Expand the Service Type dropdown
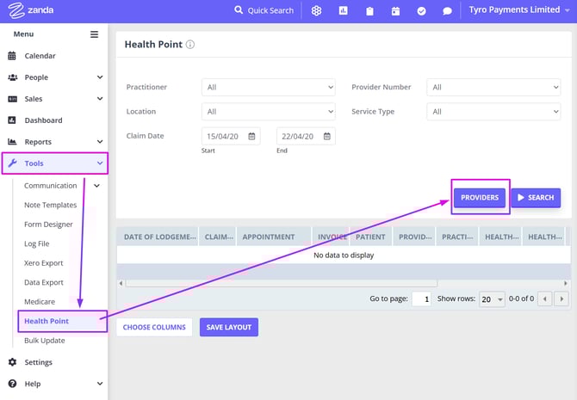This screenshot has height=400, width=577. pyautogui.click(x=493, y=112)
